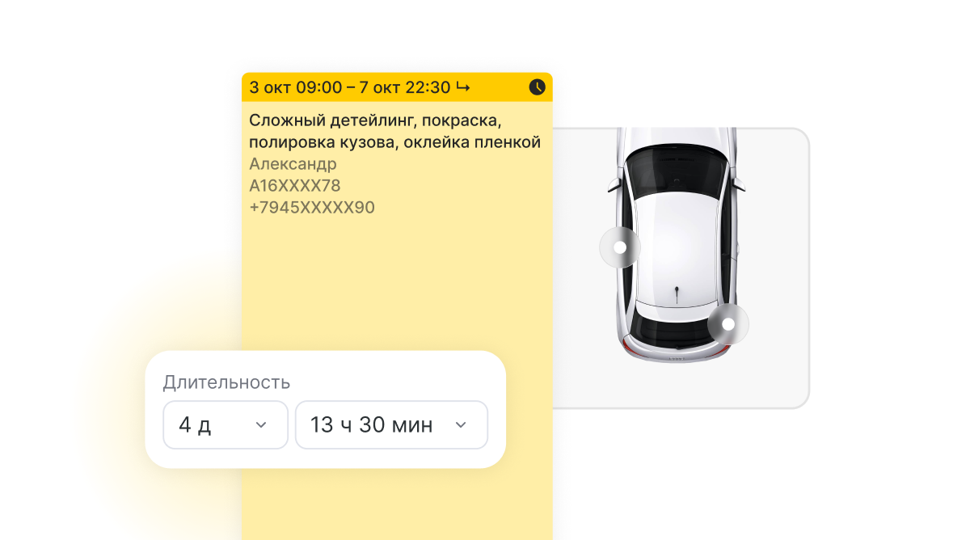The image size is (970, 540).
Task: Click the '3 окт 09:00 – 7 окт 22:30' time range
Action: 350,87
